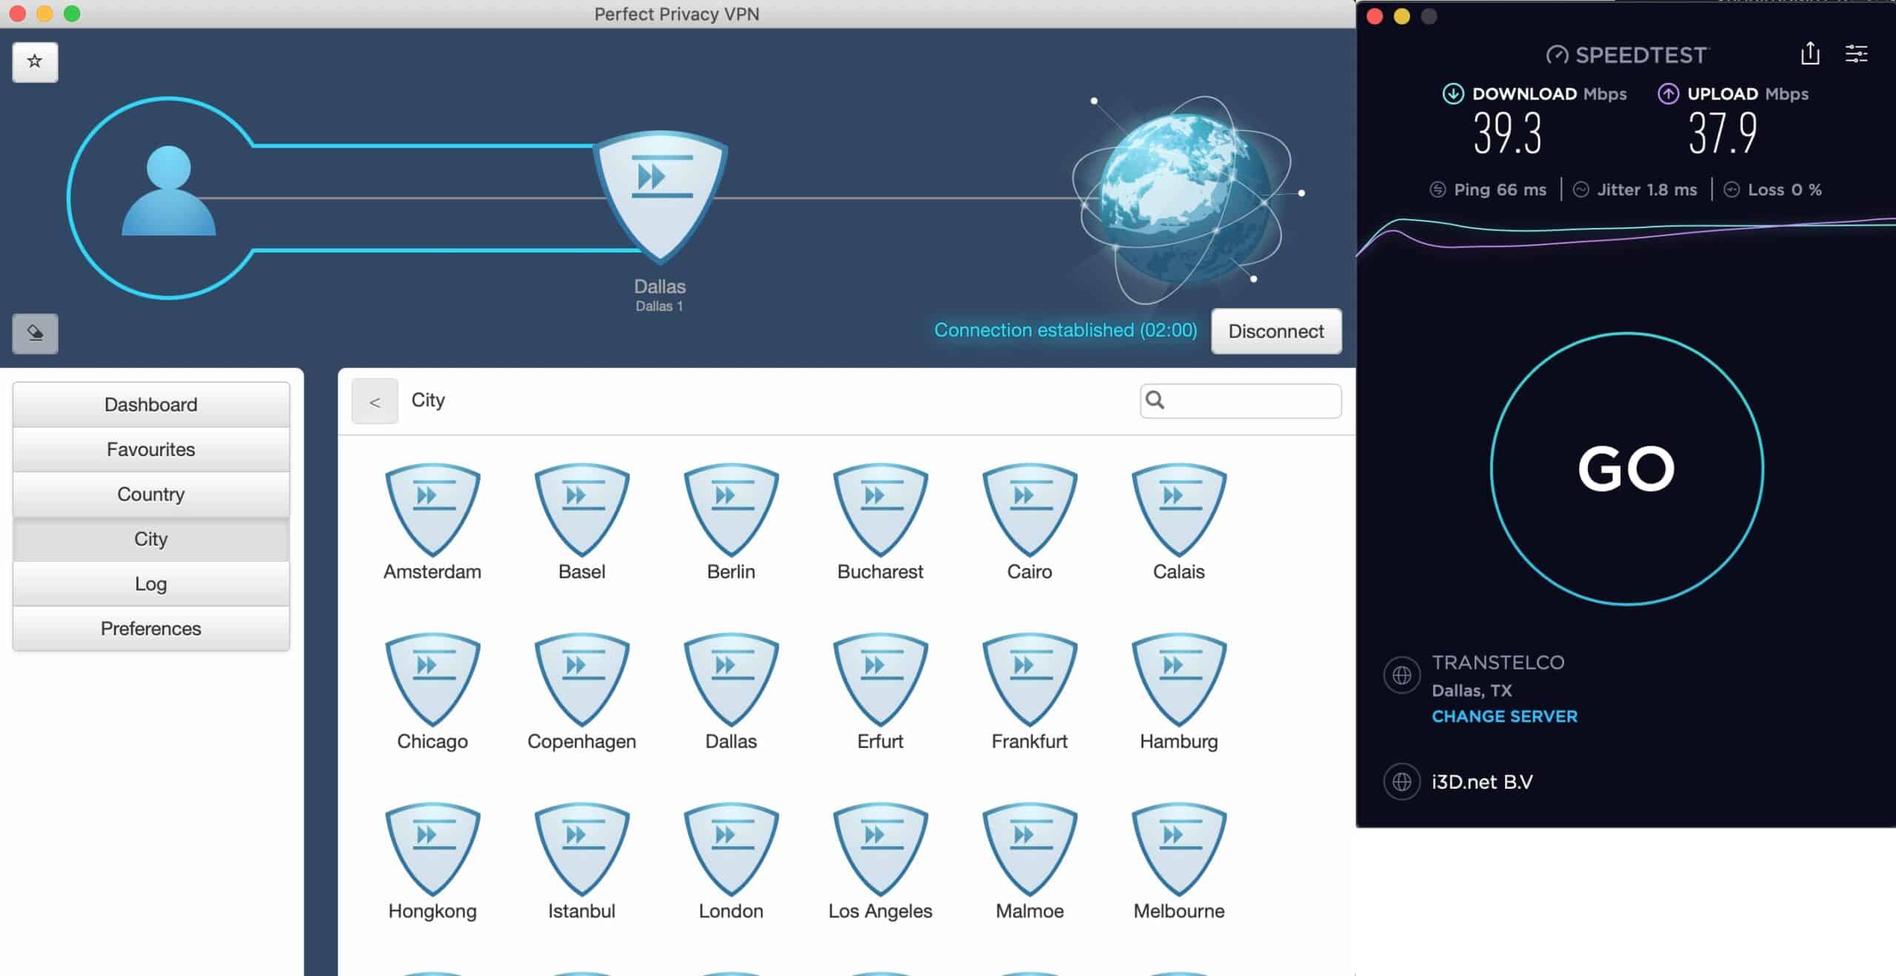
Task: Click the user avatar in connection diagram
Action: click(169, 190)
